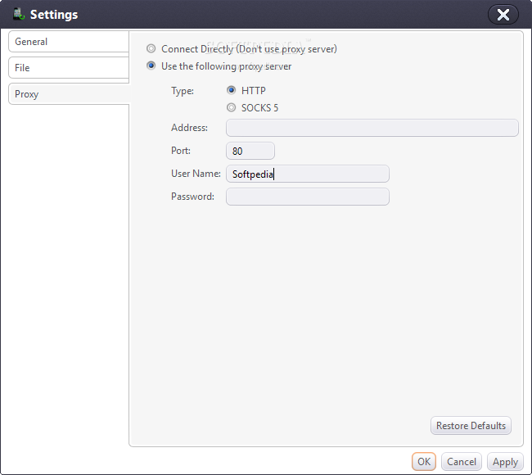Click the Address: label
This screenshot has height=475, width=532.
pyautogui.click(x=189, y=128)
